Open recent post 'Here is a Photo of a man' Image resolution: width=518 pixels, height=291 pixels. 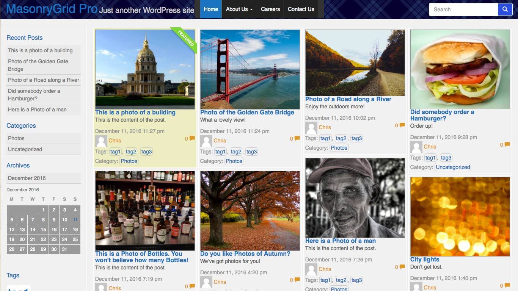(37, 110)
